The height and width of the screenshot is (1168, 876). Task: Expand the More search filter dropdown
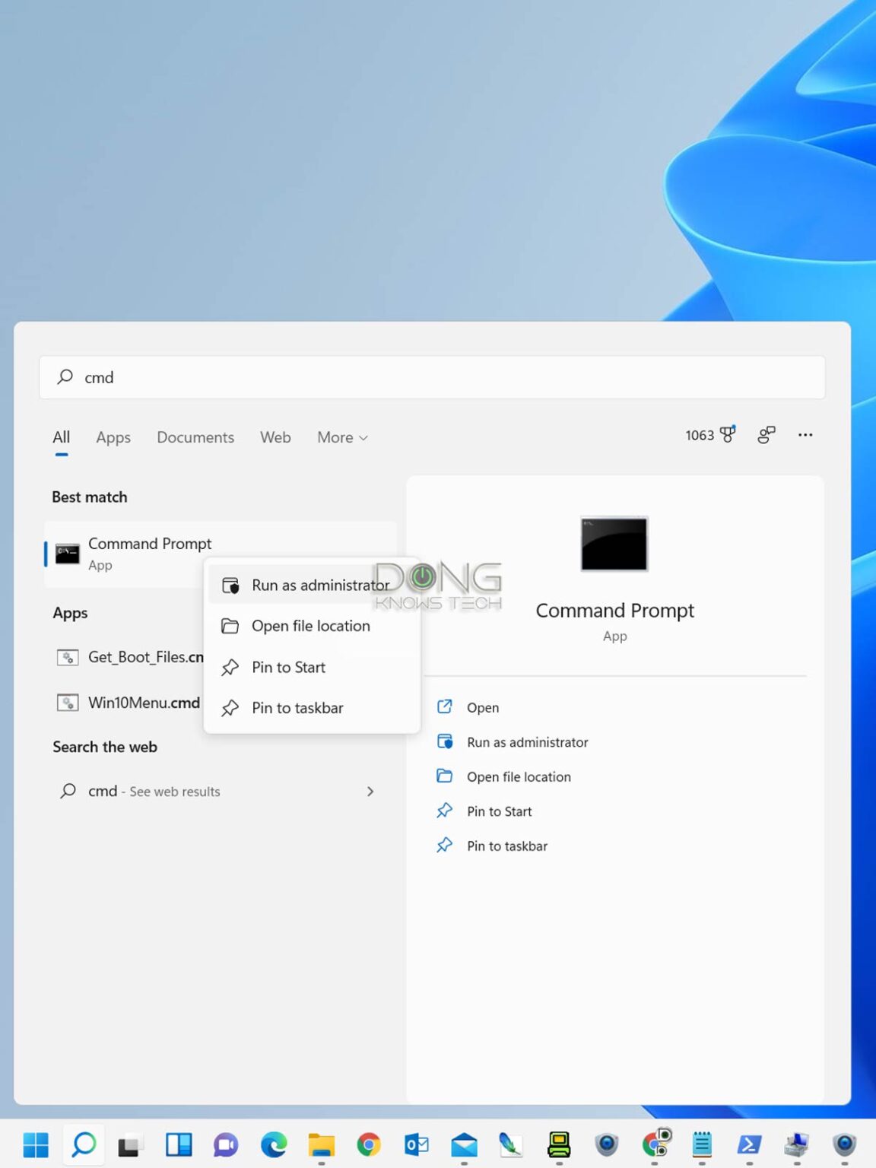tap(341, 437)
